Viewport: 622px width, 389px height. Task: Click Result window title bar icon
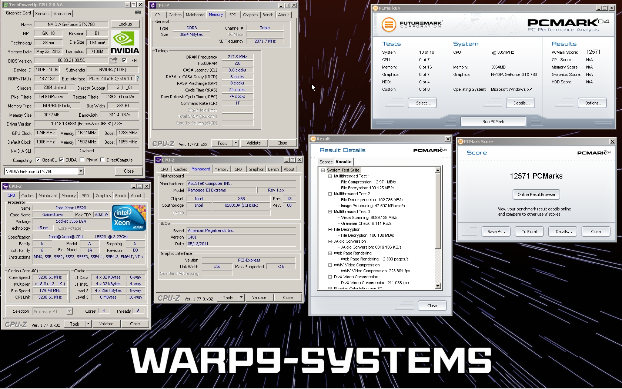pyautogui.click(x=313, y=139)
